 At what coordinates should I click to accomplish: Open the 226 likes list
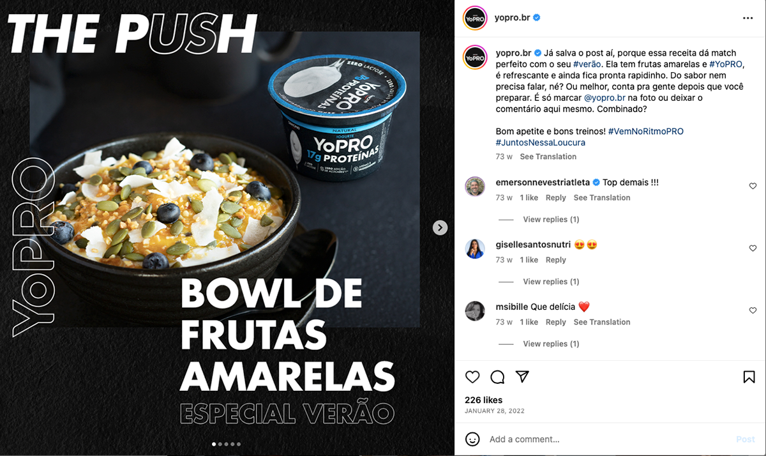(483, 400)
